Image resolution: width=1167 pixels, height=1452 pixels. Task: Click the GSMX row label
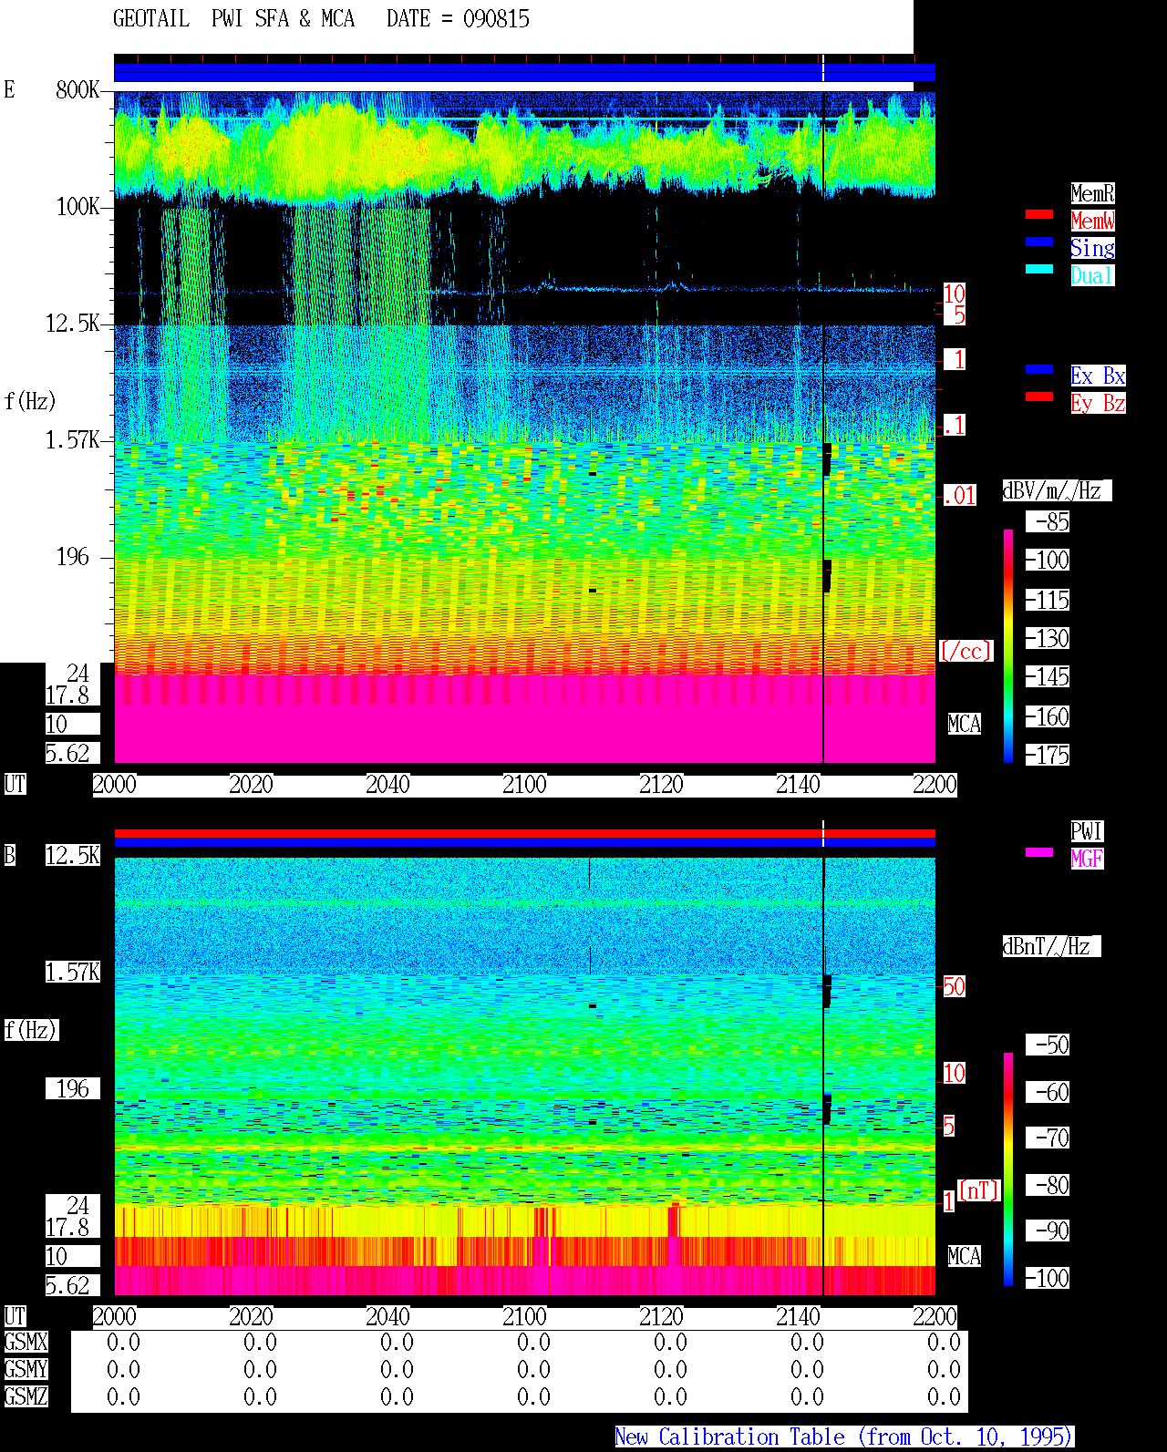point(26,1342)
